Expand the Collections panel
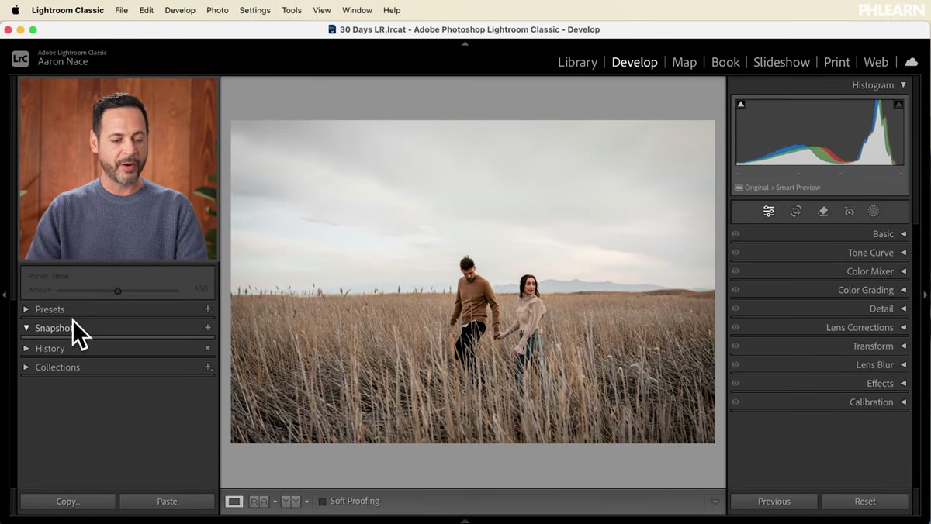Image resolution: width=931 pixels, height=524 pixels. click(26, 367)
